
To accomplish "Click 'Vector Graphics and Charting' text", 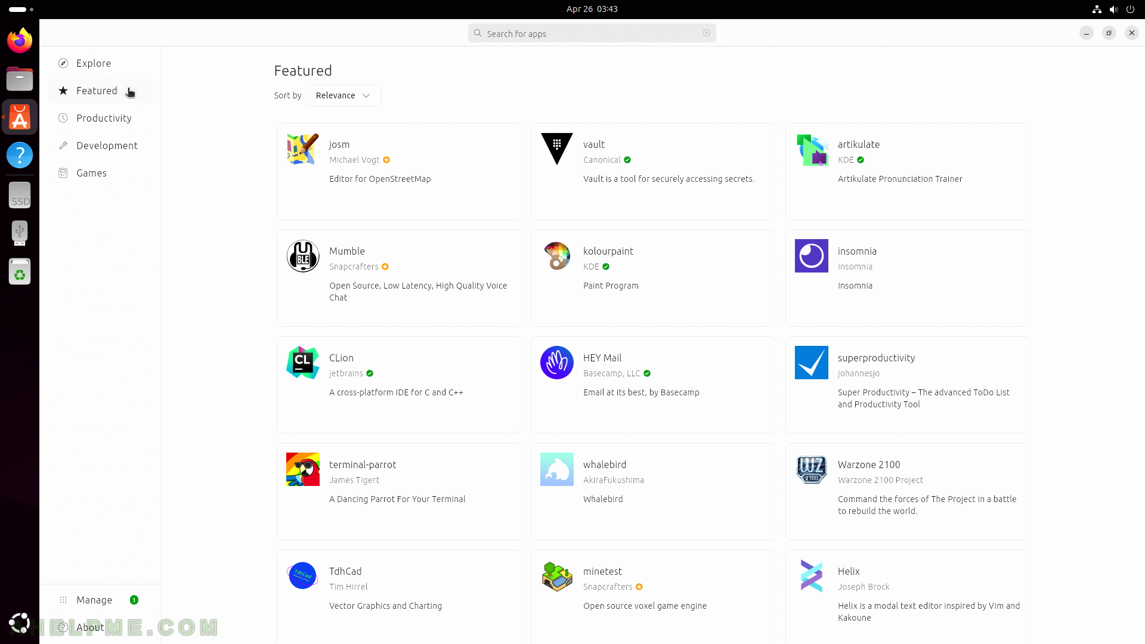I will [x=386, y=606].
